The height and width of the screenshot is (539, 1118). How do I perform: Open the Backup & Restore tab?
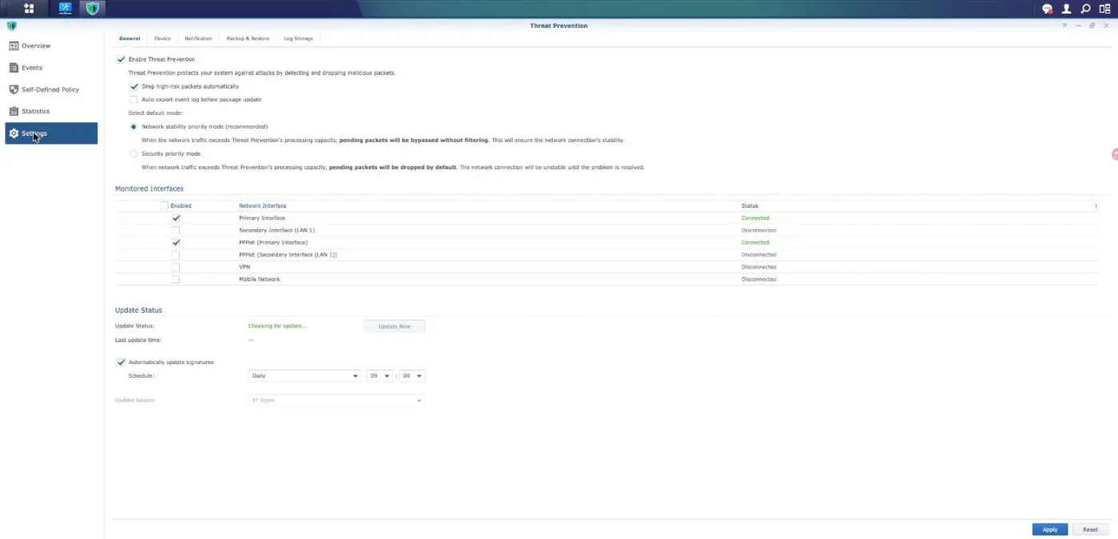pos(248,38)
